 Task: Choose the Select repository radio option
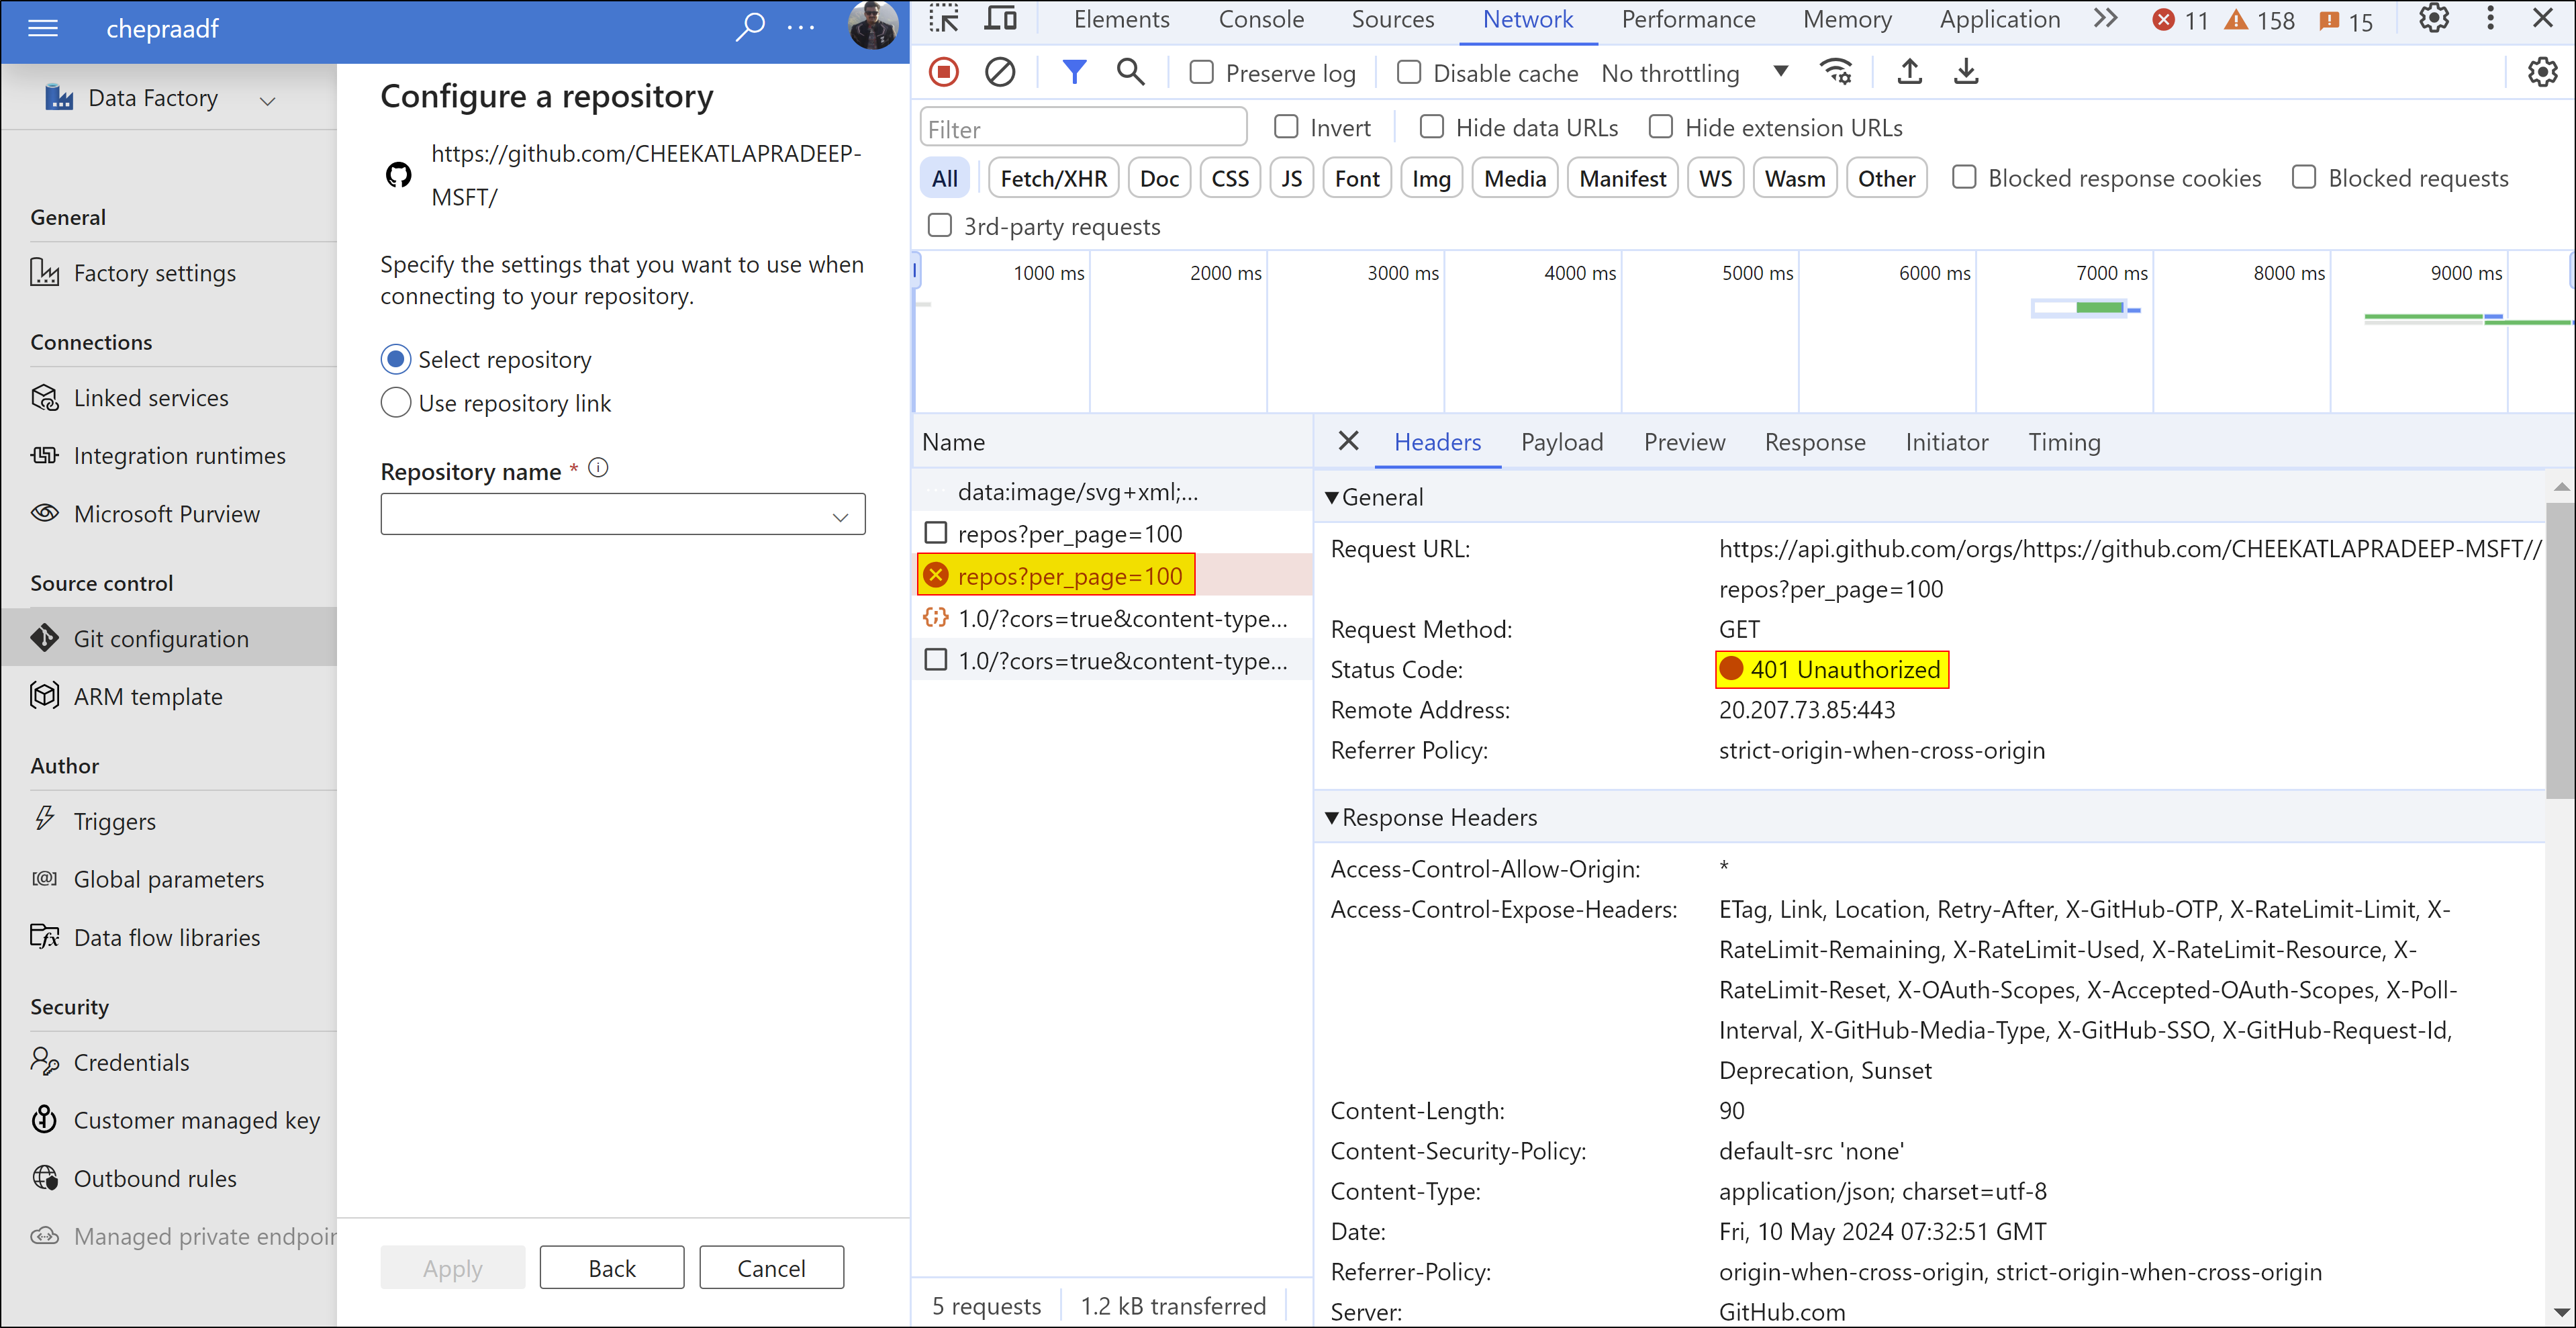(x=396, y=359)
